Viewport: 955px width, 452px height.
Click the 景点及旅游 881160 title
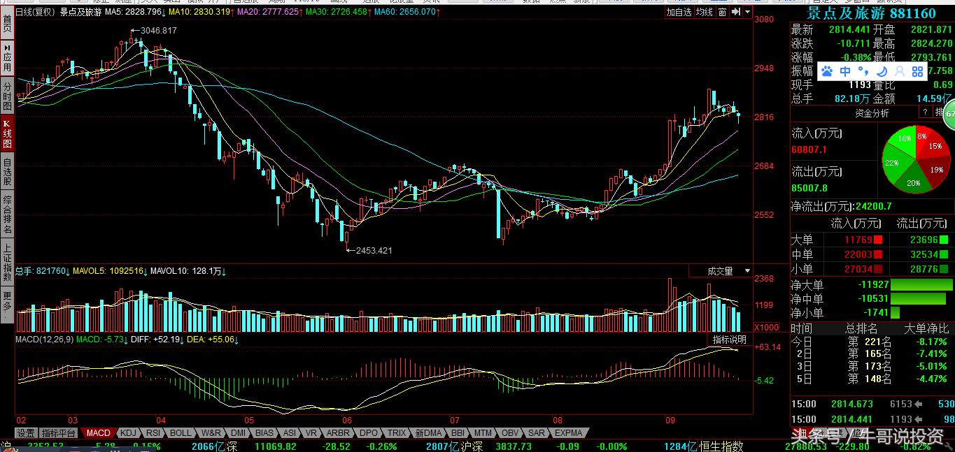[x=871, y=13]
